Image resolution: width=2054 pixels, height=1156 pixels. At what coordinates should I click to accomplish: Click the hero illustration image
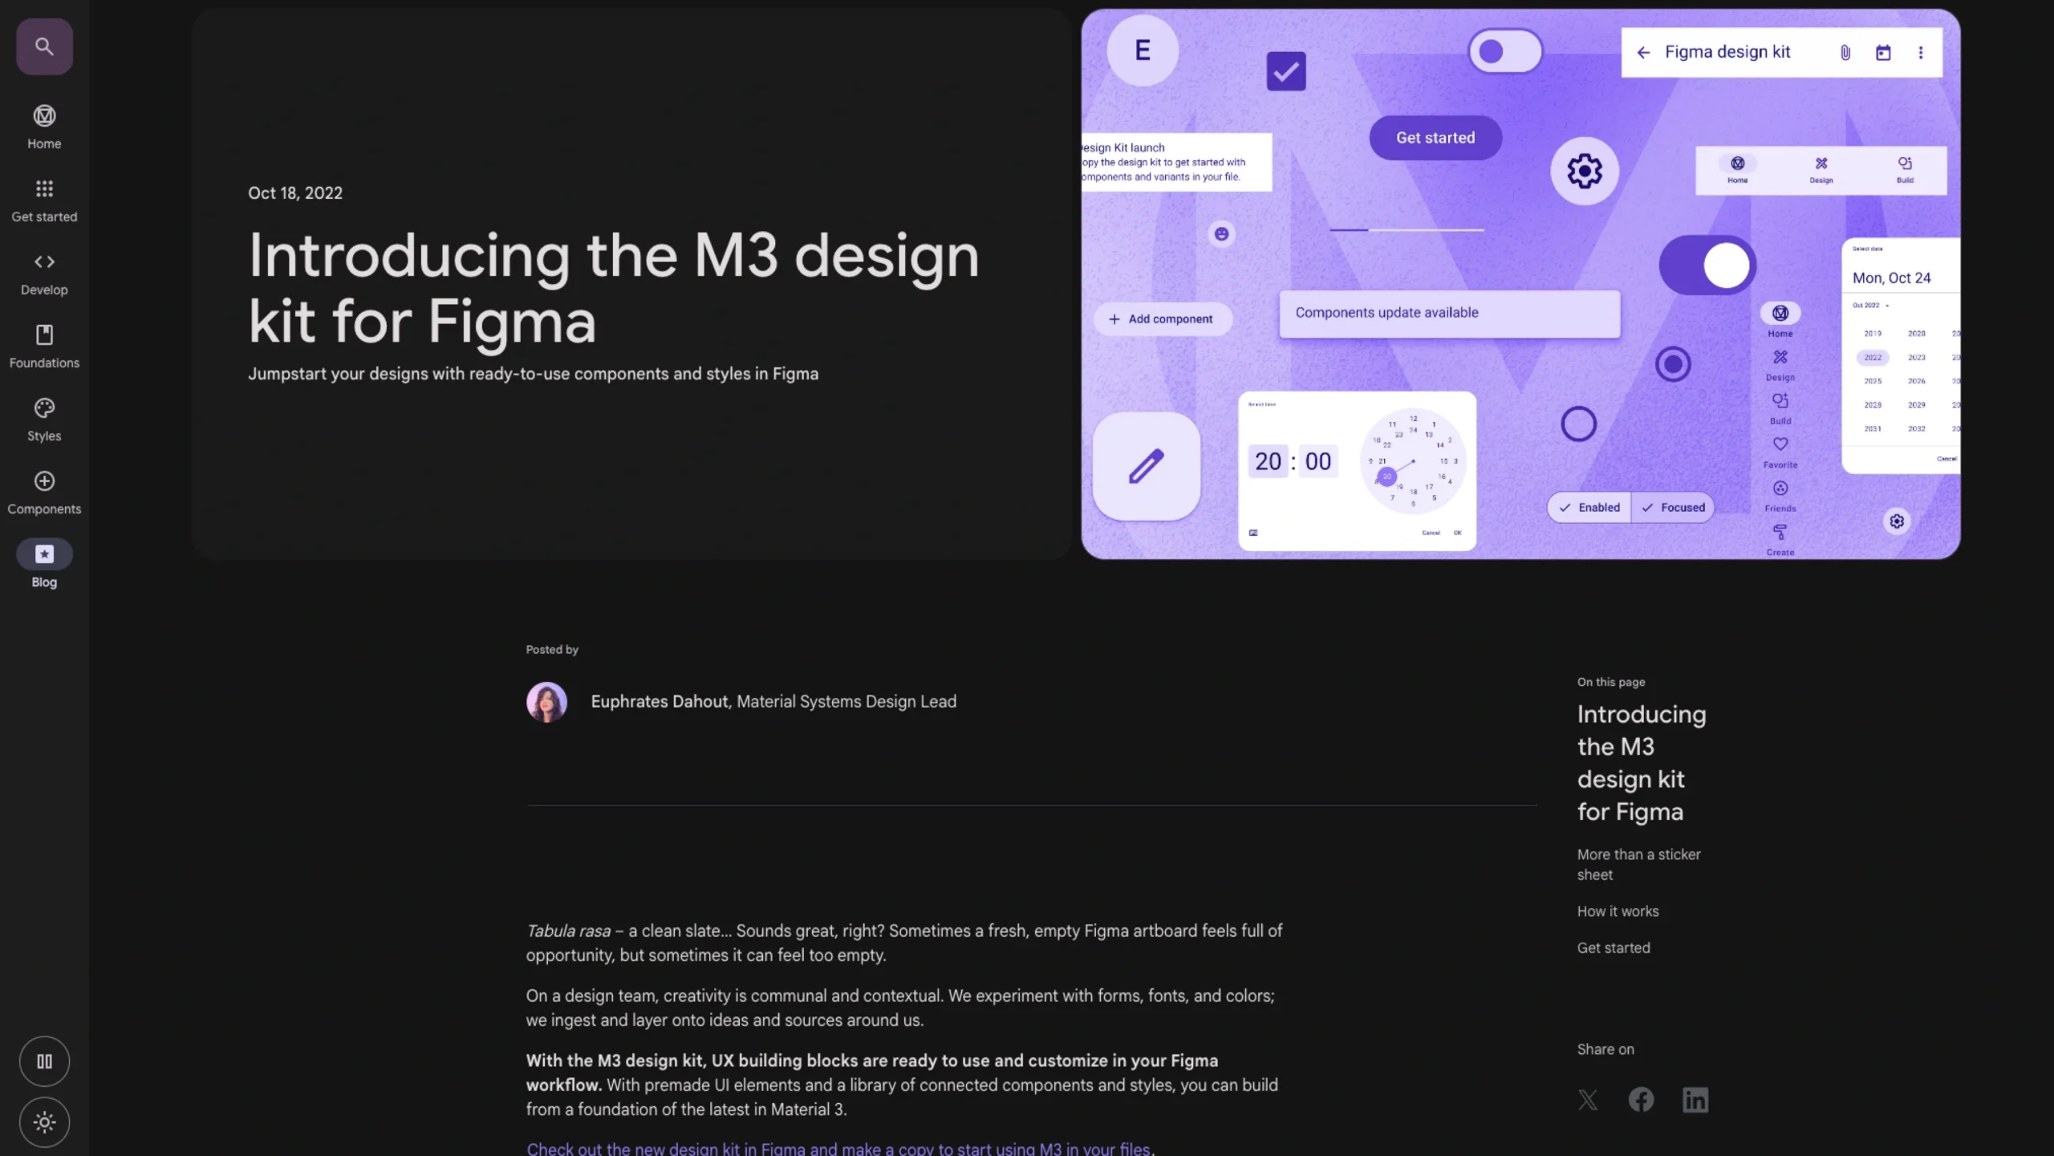[x=1520, y=284]
